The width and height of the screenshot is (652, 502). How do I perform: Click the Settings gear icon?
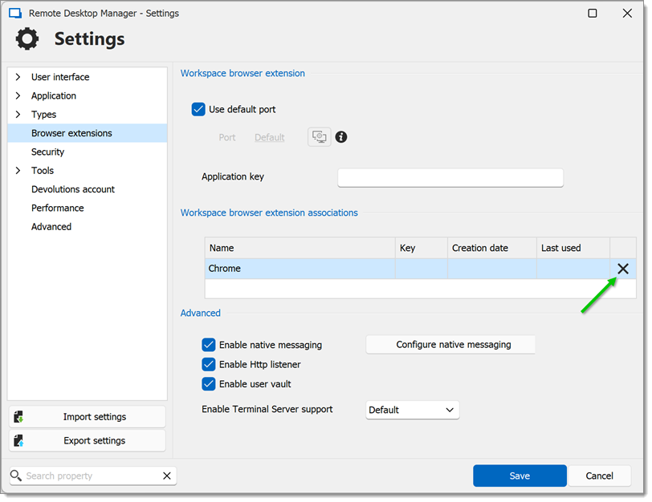[27, 39]
